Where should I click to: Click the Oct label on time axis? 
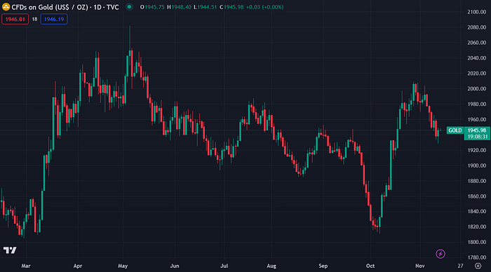(x=370, y=266)
